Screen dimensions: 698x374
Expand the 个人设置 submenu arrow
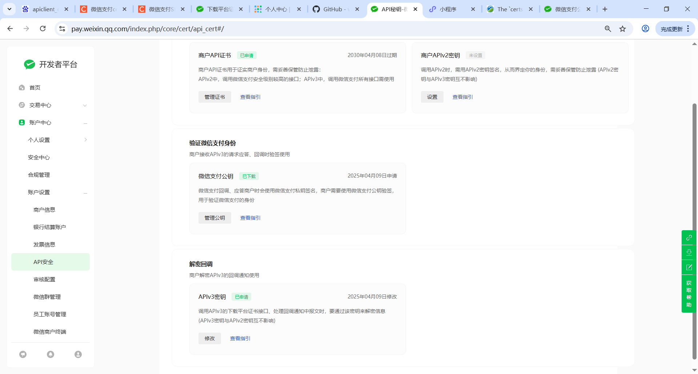(x=85, y=140)
